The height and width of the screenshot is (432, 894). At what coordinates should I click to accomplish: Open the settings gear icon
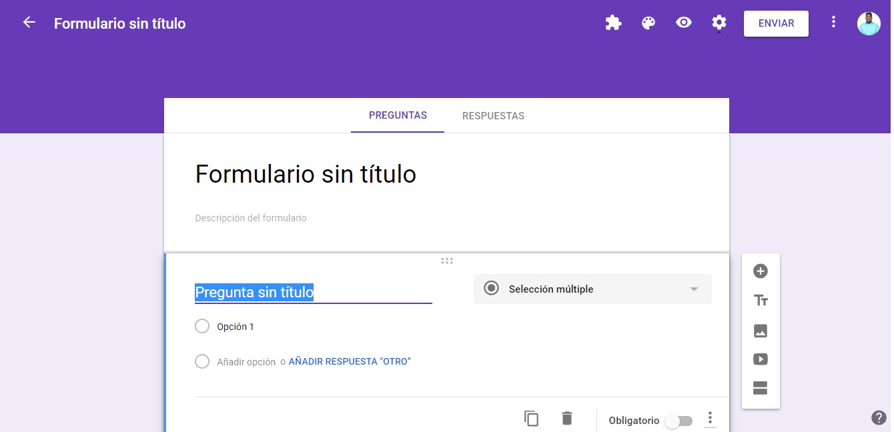pyautogui.click(x=719, y=23)
